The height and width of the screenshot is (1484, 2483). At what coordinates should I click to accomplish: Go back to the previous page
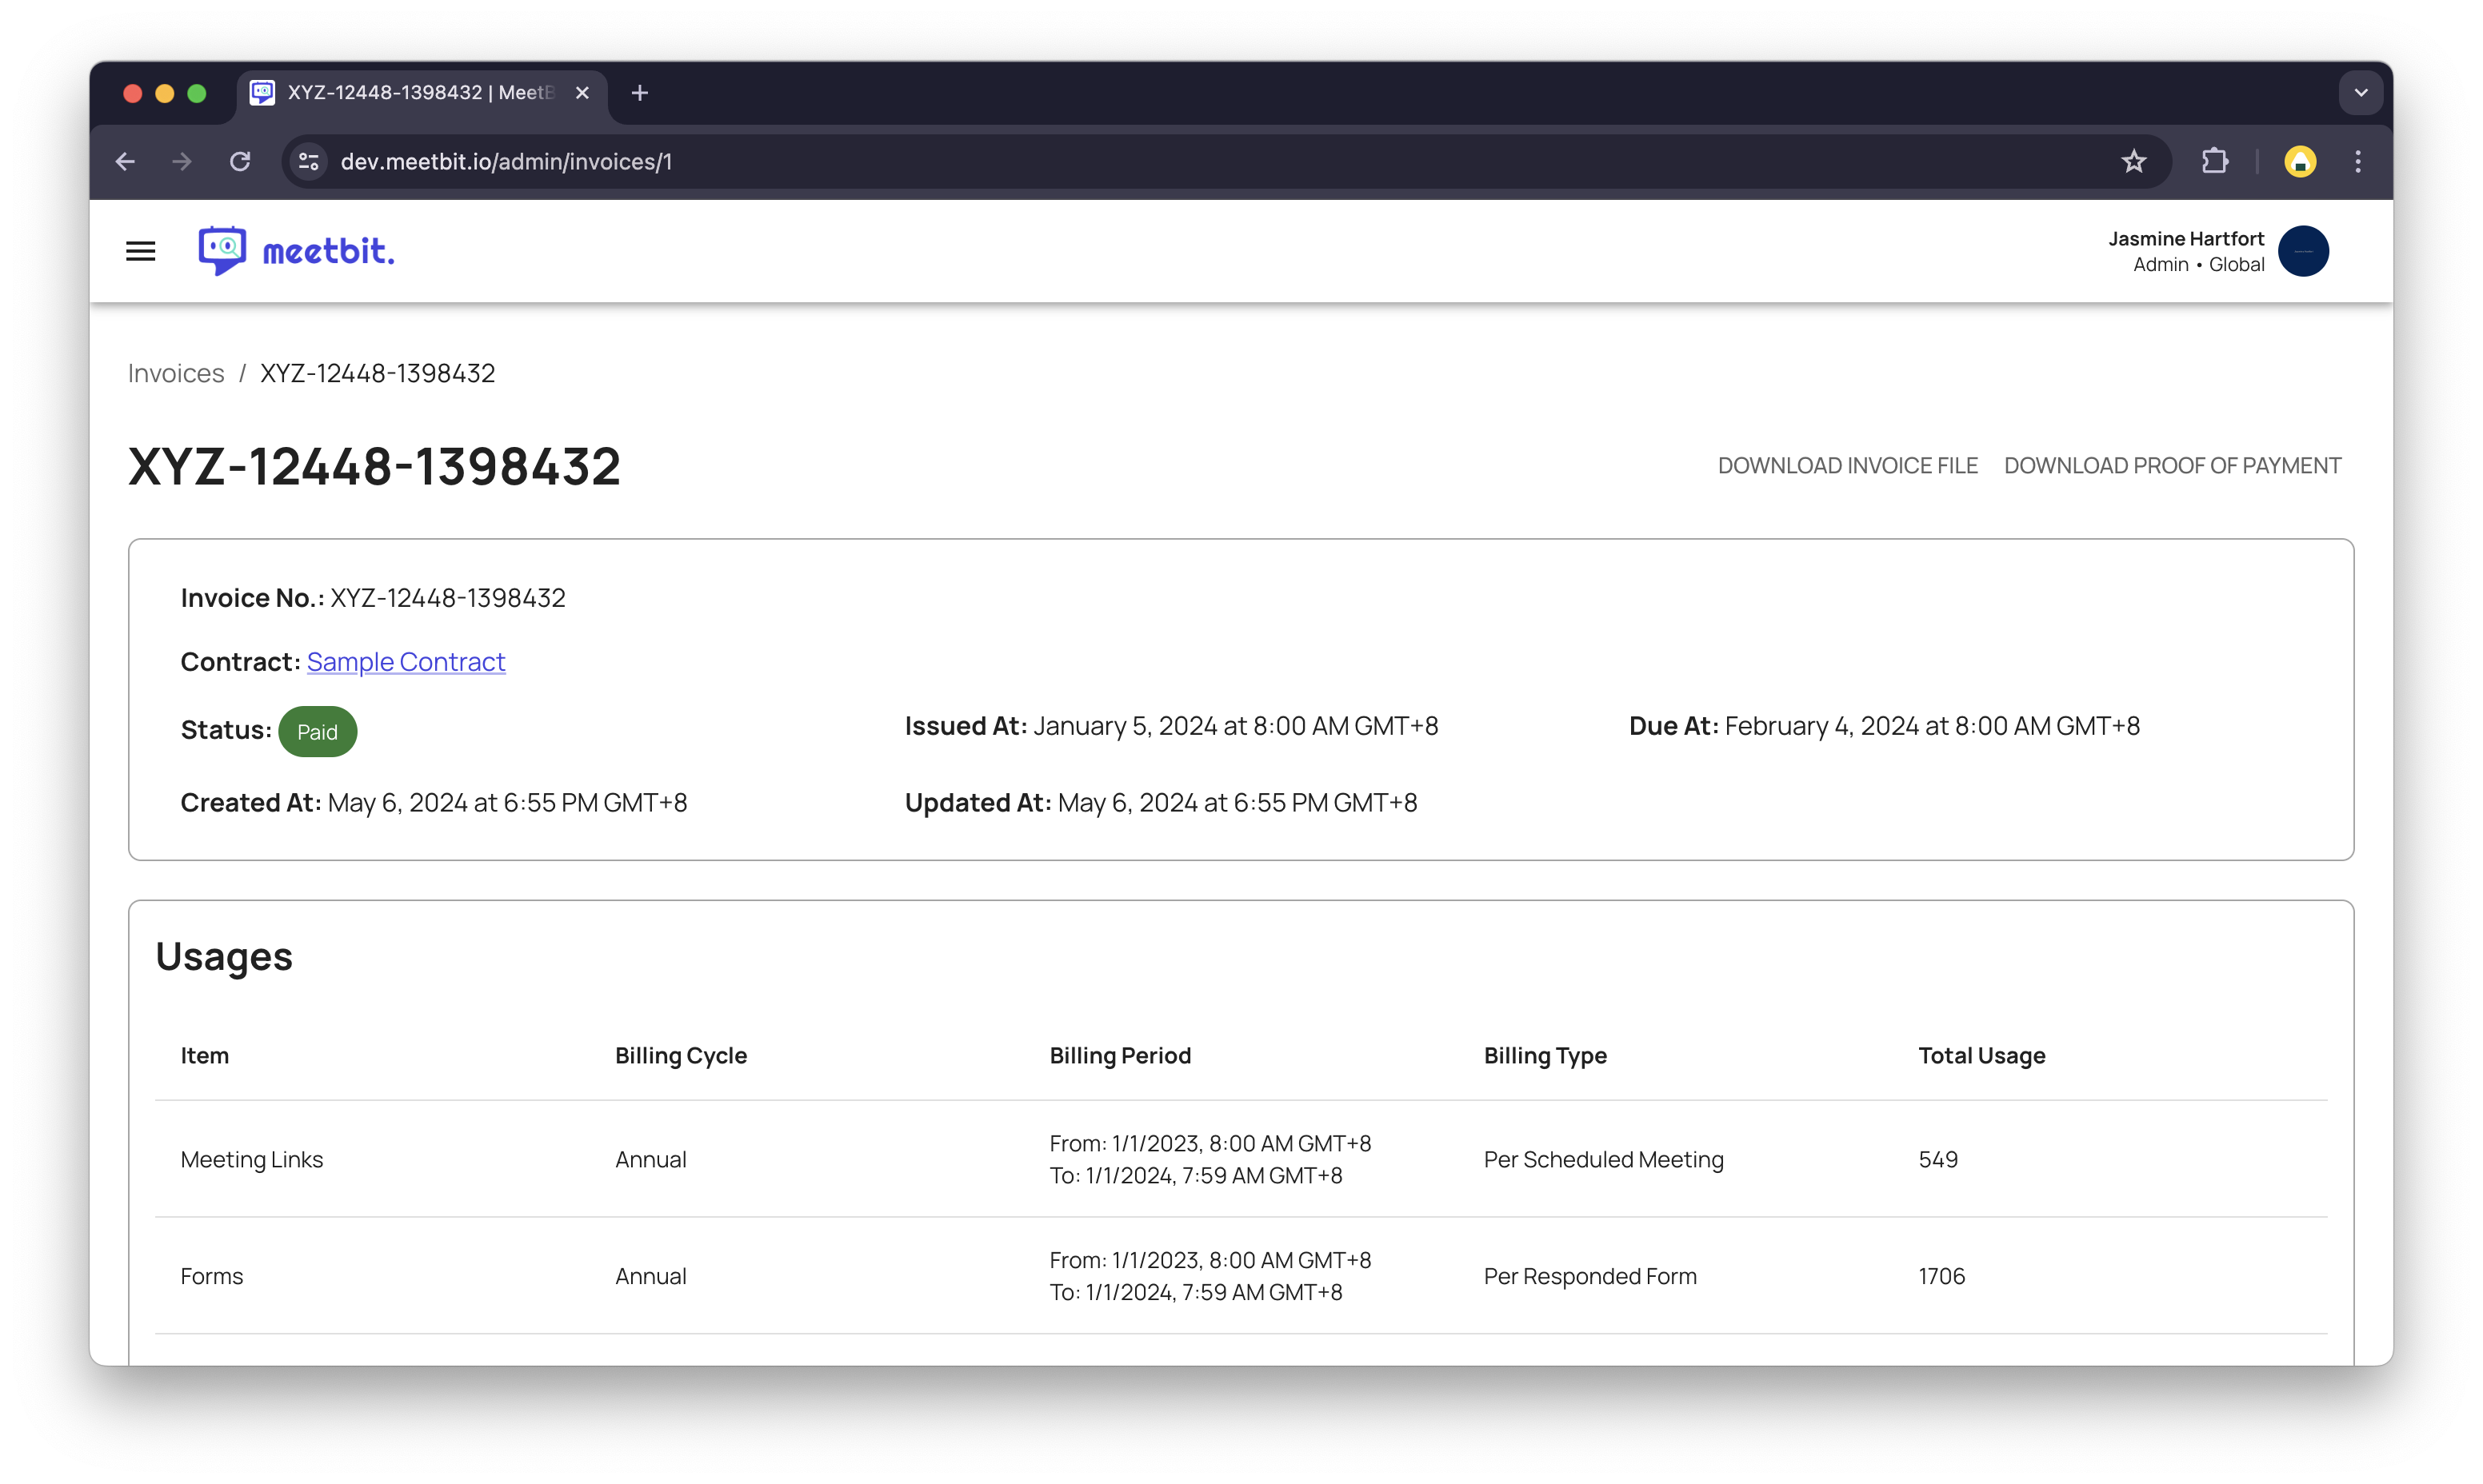coord(125,161)
